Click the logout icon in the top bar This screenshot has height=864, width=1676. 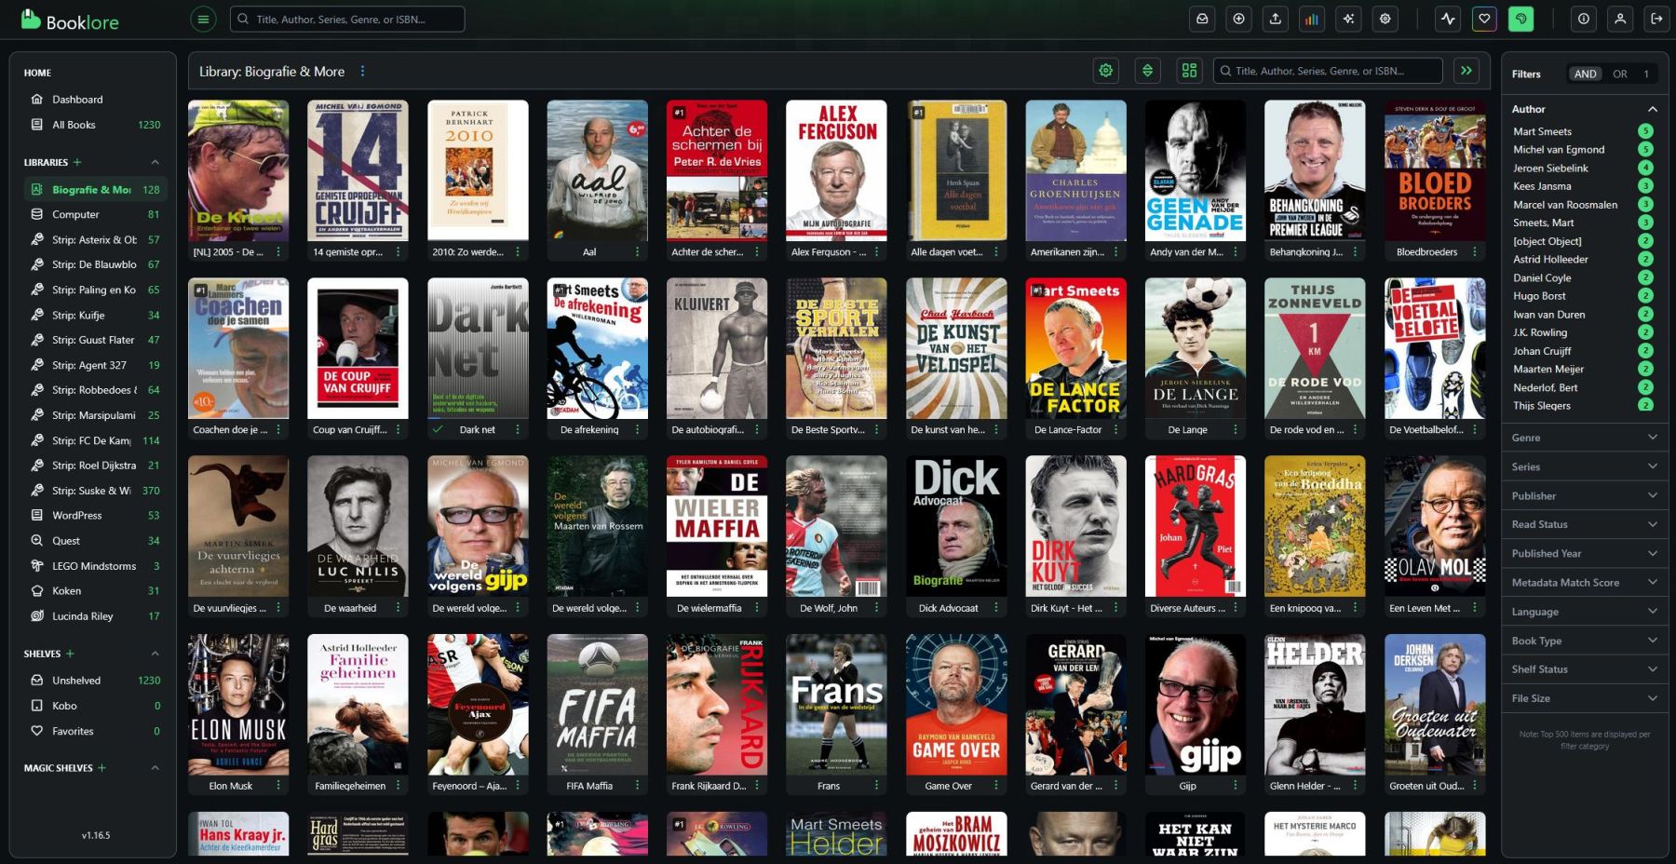pos(1656,19)
